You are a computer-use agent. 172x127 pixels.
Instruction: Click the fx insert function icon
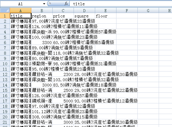(x=66, y=4)
